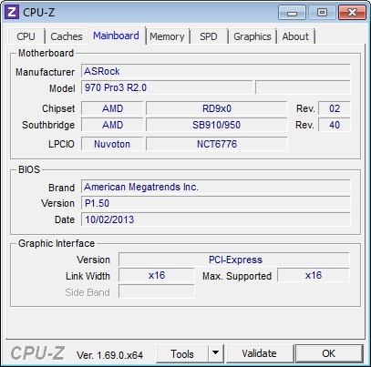
Task: Expand the Tools dropdown arrow
Action: [x=216, y=353]
